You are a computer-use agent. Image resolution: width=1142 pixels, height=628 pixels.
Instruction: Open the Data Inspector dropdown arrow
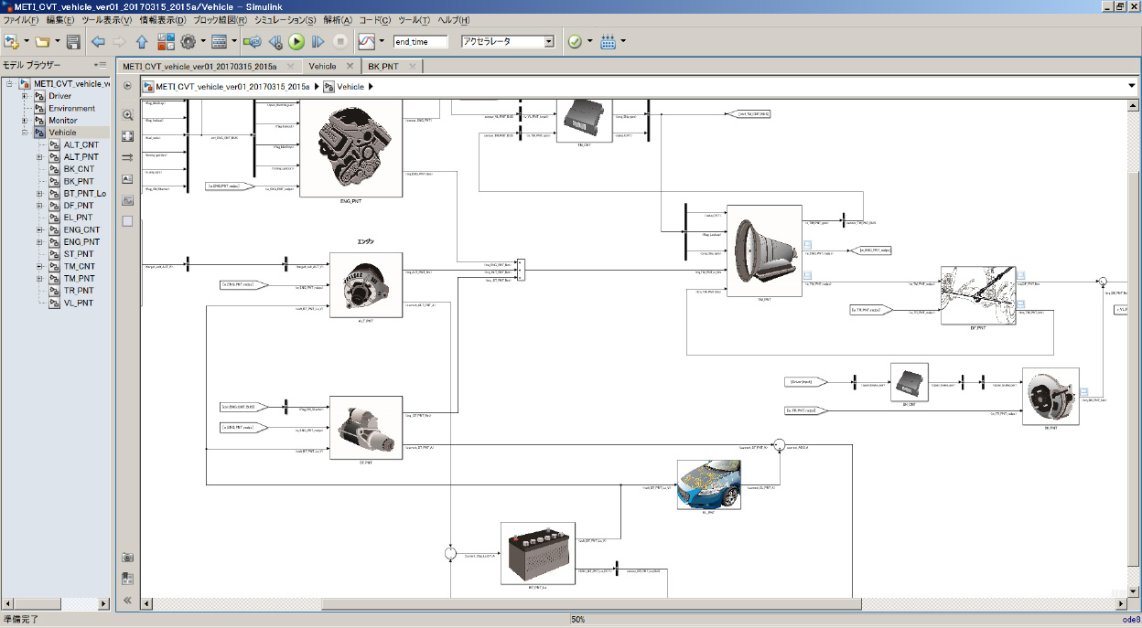(382, 41)
